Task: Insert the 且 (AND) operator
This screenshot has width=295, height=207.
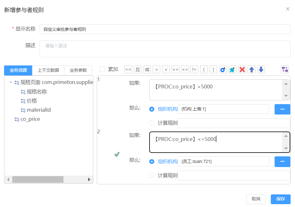Action: (138, 70)
